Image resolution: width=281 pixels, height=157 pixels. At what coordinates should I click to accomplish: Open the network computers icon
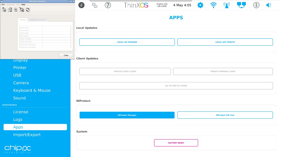coord(241,5)
